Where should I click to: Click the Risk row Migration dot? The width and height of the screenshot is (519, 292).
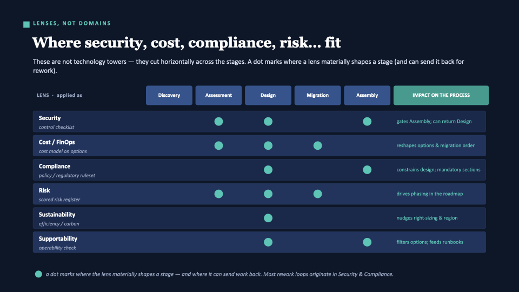click(x=317, y=194)
